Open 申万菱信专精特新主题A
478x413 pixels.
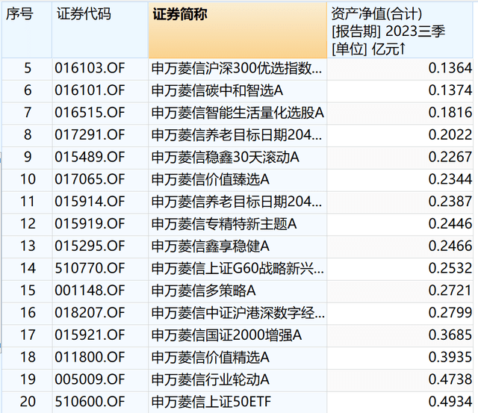[225, 223]
